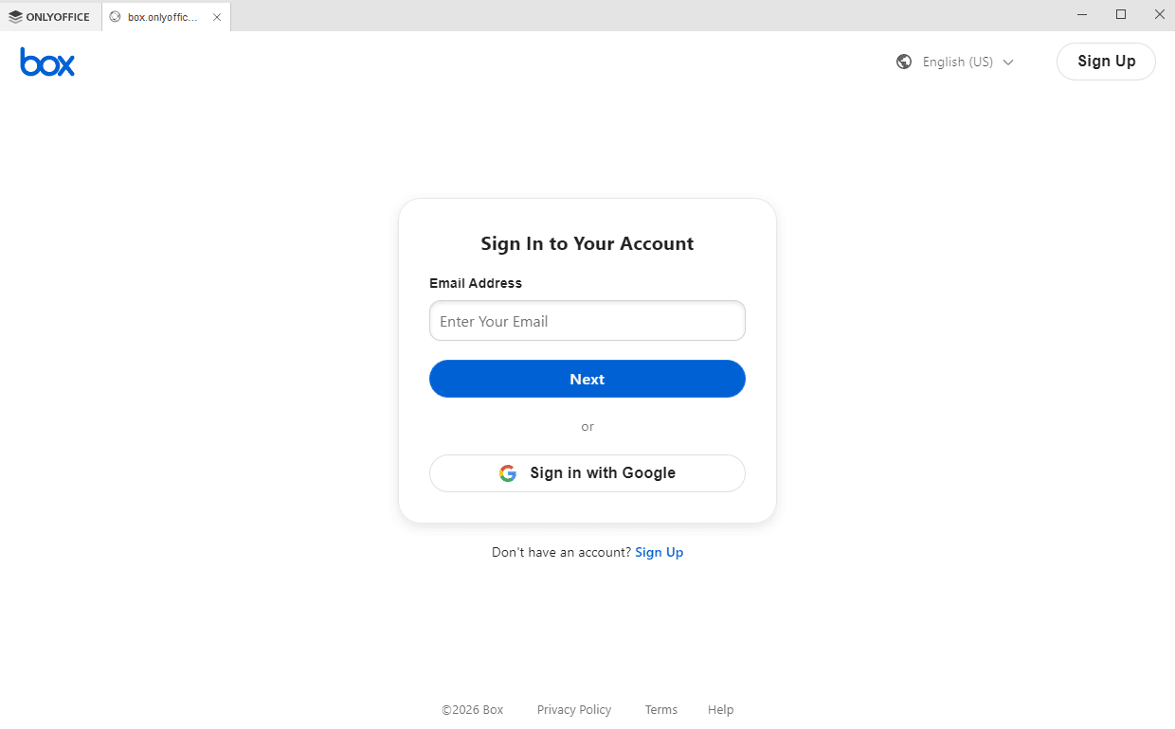Click the ONLYOFFICE logo on the first tab

pyautogui.click(x=15, y=15)
